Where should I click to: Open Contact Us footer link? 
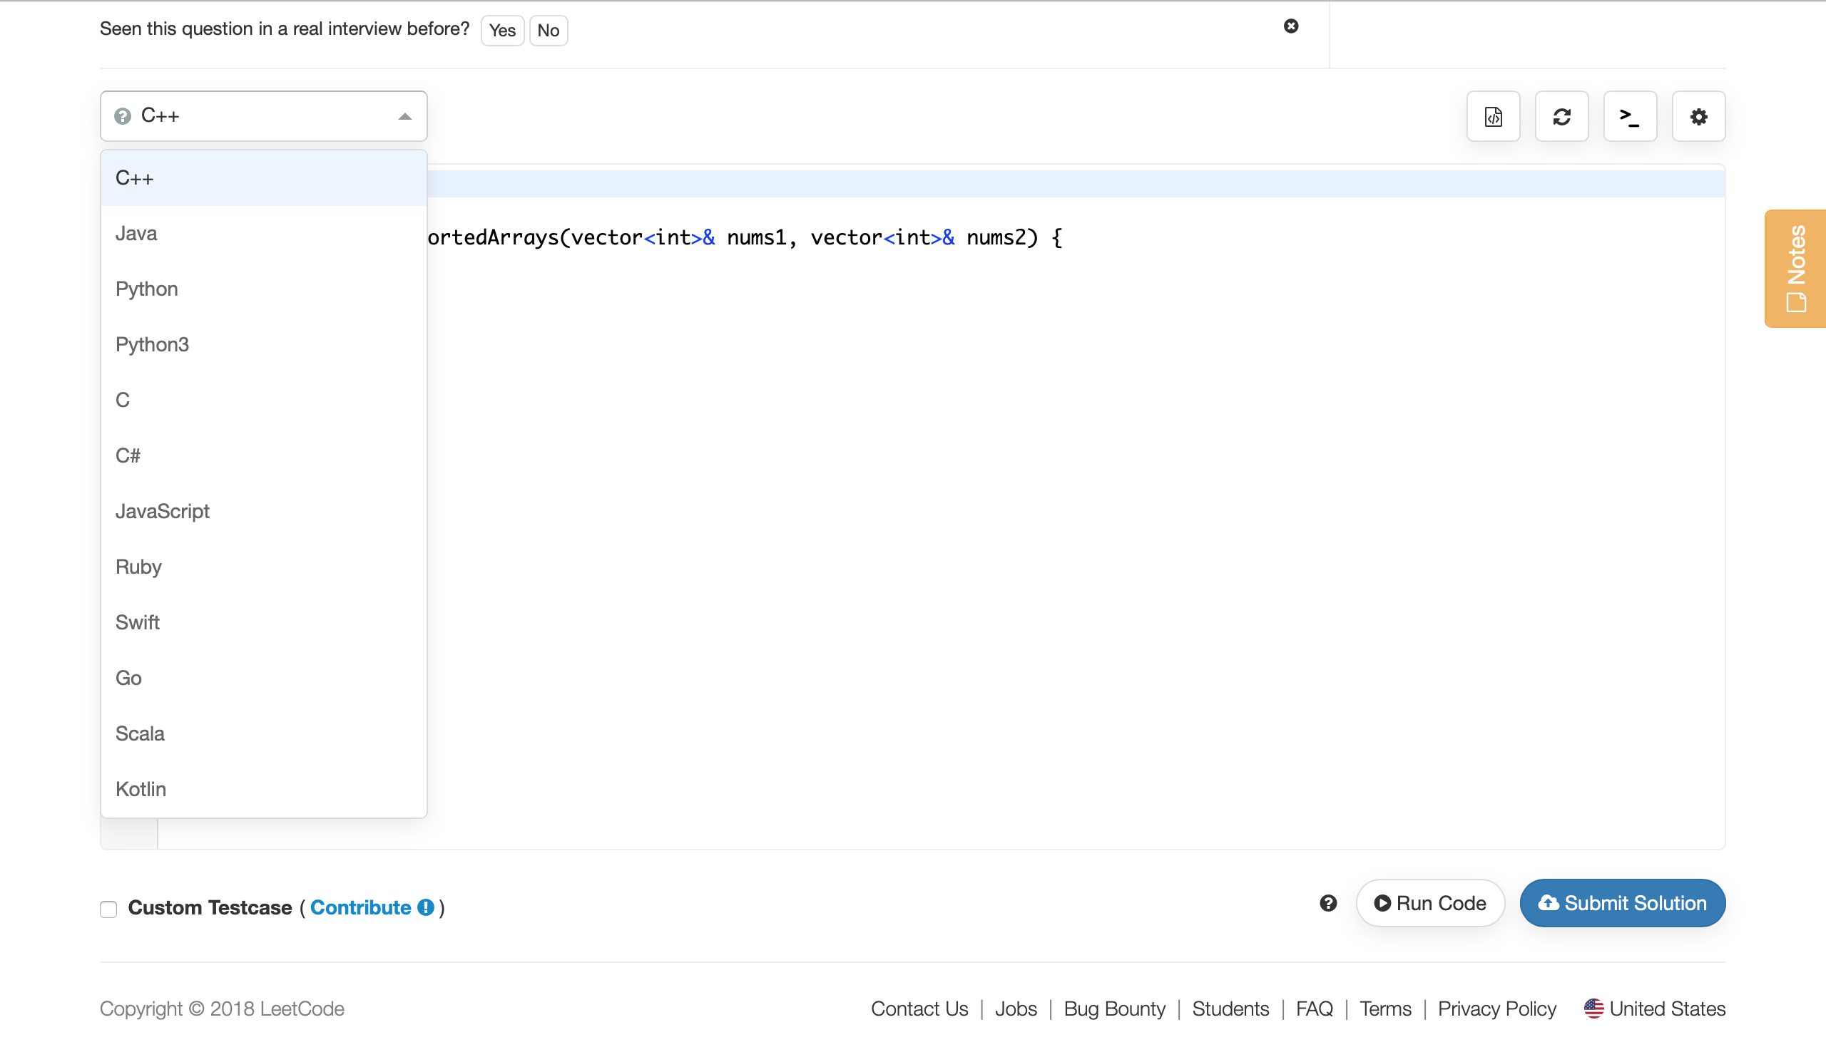pyautogui.click(x=919, y=1008)
